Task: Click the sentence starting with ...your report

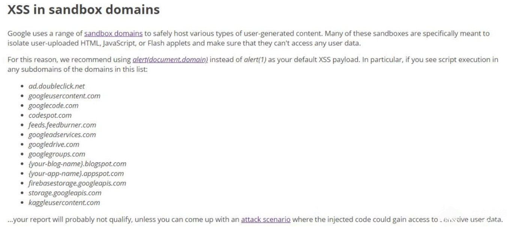Action: [255, 219]
